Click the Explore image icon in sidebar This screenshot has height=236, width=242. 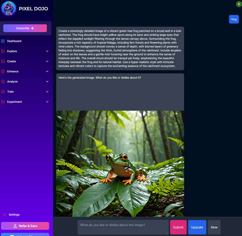[x=3, y=51]
